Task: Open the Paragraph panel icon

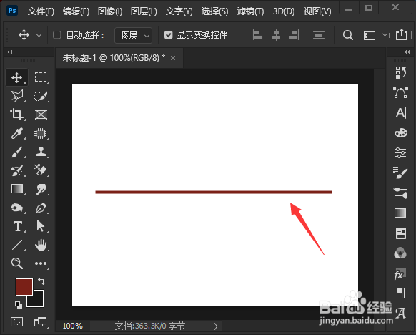Action: coord(401,293)
